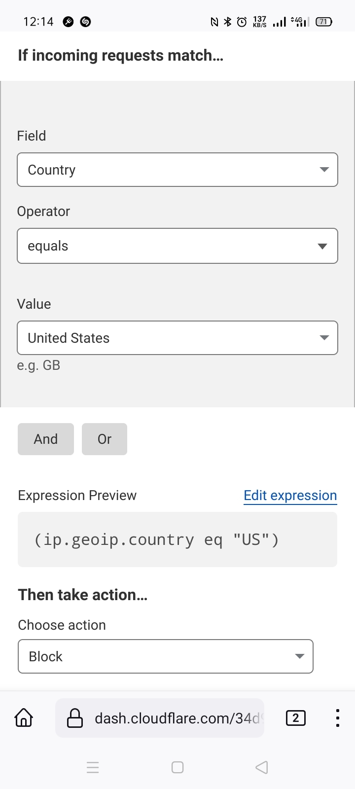The image size is (355, 789).
Task: Open the tab switcher showing 2 tabs
Action: pos(295,718)
